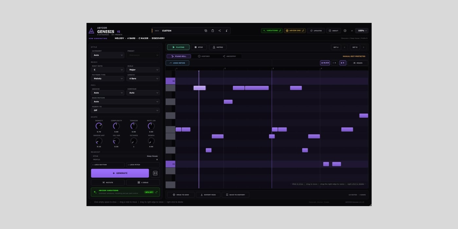Open the Morph To dropdown
The height and width of the screenshot is (229, 458).
pos(125,110)
